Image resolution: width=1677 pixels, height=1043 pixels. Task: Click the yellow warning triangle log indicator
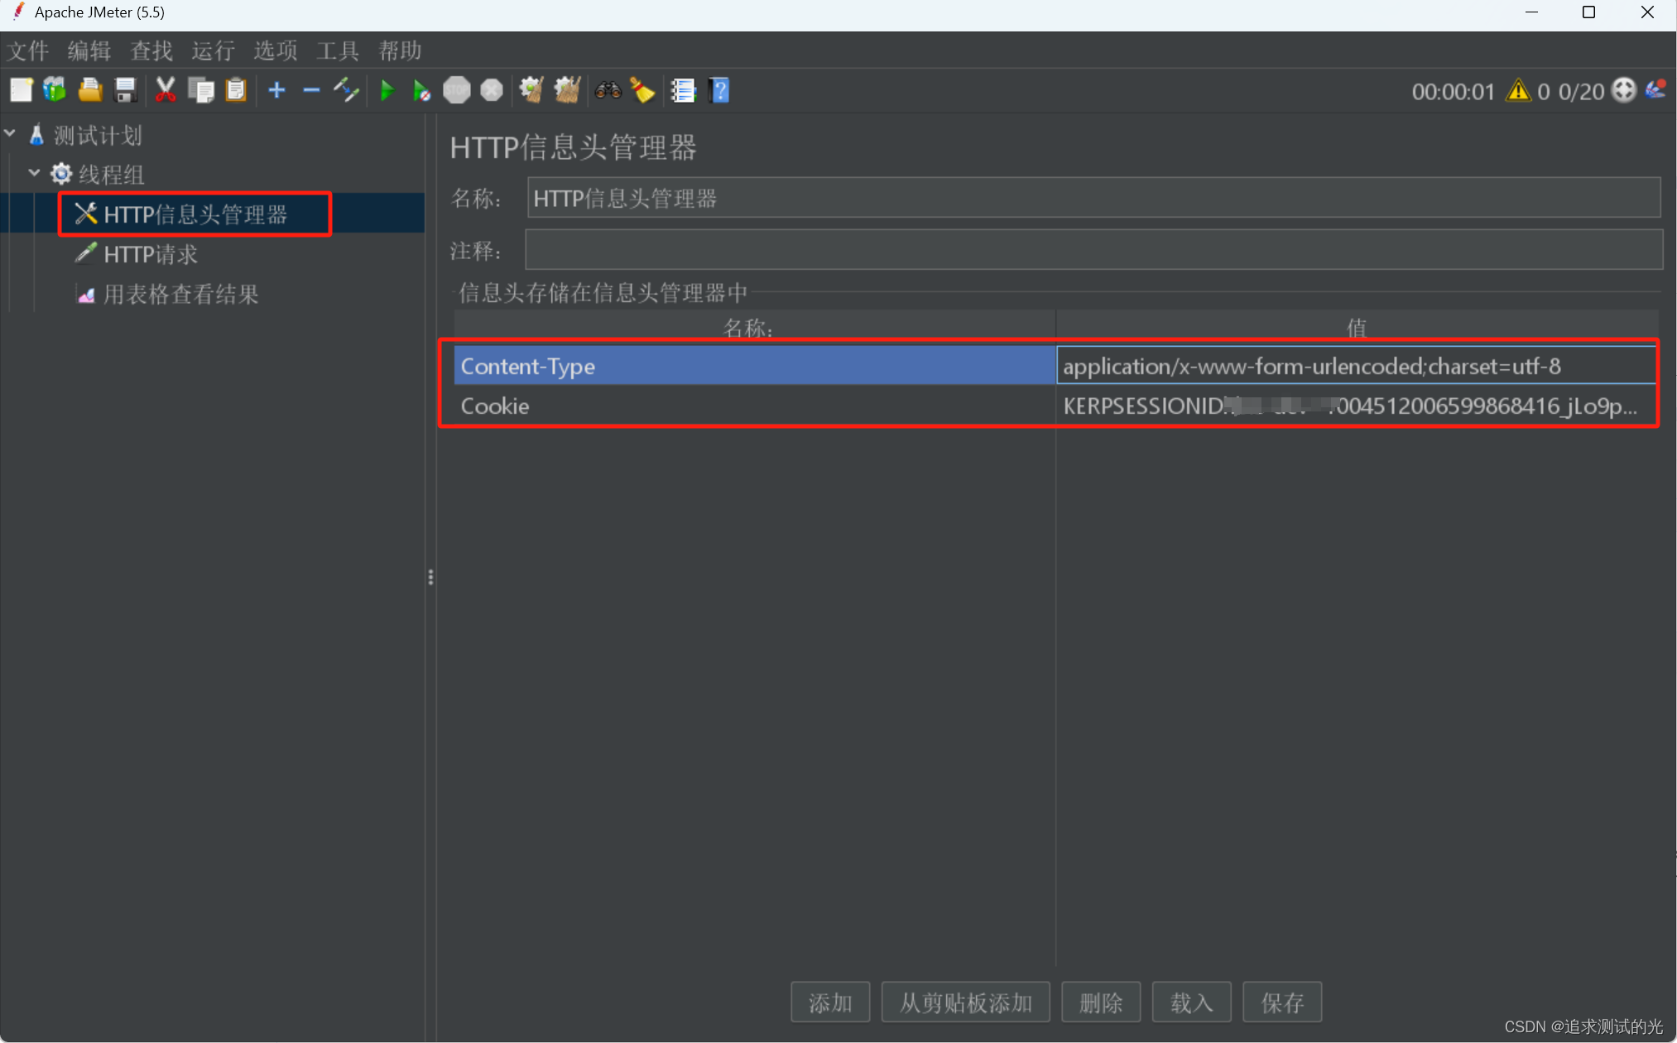[x=1518, y=90]
